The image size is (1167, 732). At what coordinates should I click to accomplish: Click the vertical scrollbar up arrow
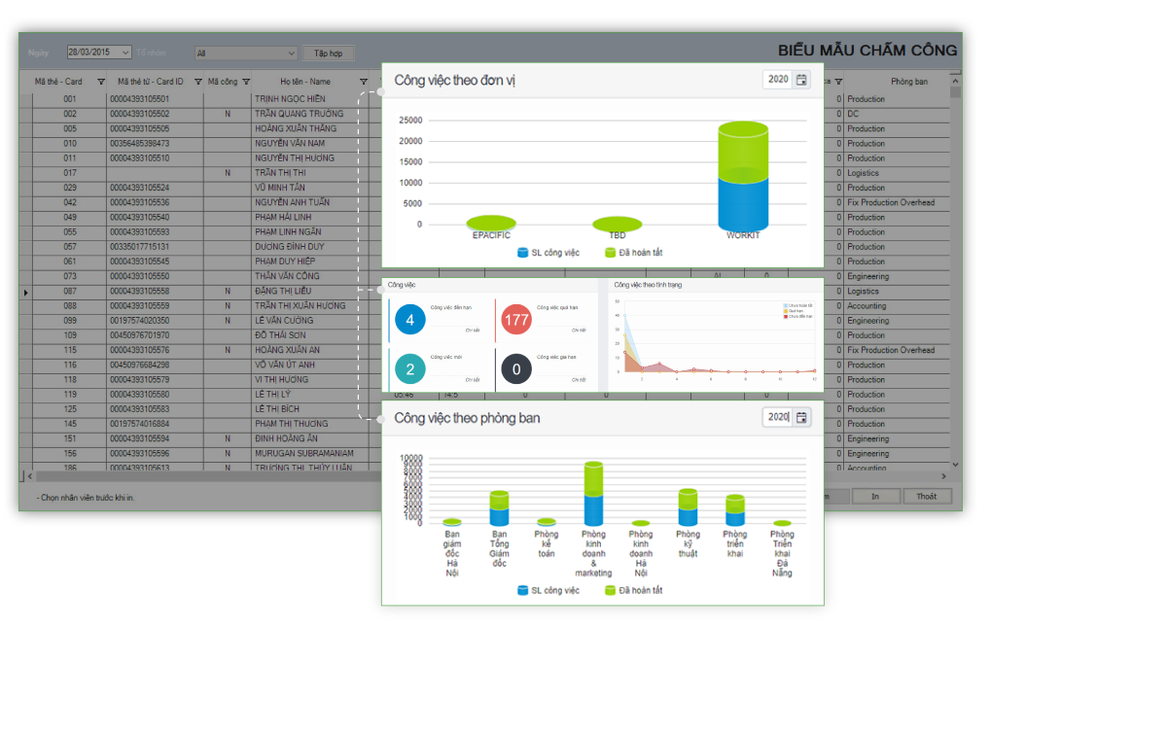955,83
